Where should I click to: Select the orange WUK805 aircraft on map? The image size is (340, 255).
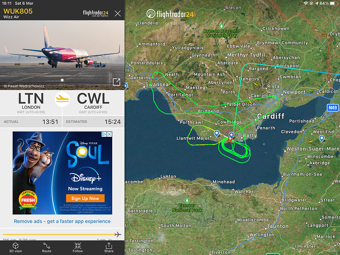click(x=230, y=141)
